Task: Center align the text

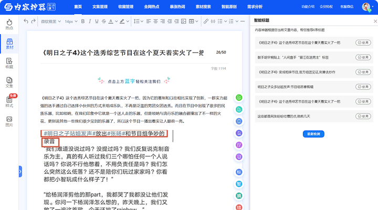Action: (x=155, y=21)
